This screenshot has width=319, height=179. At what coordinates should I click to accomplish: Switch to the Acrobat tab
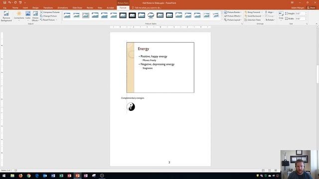(x=110, y=8)
